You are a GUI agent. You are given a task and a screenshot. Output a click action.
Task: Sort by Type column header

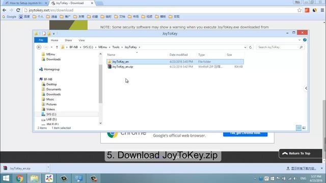(201, 55)
